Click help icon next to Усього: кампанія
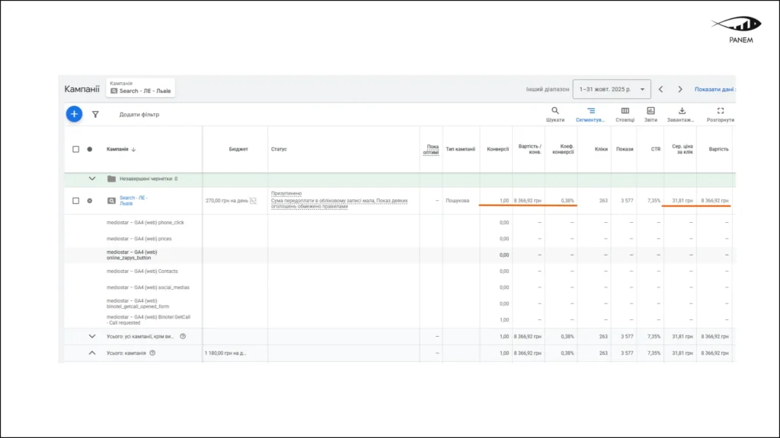 coord(152,353)
